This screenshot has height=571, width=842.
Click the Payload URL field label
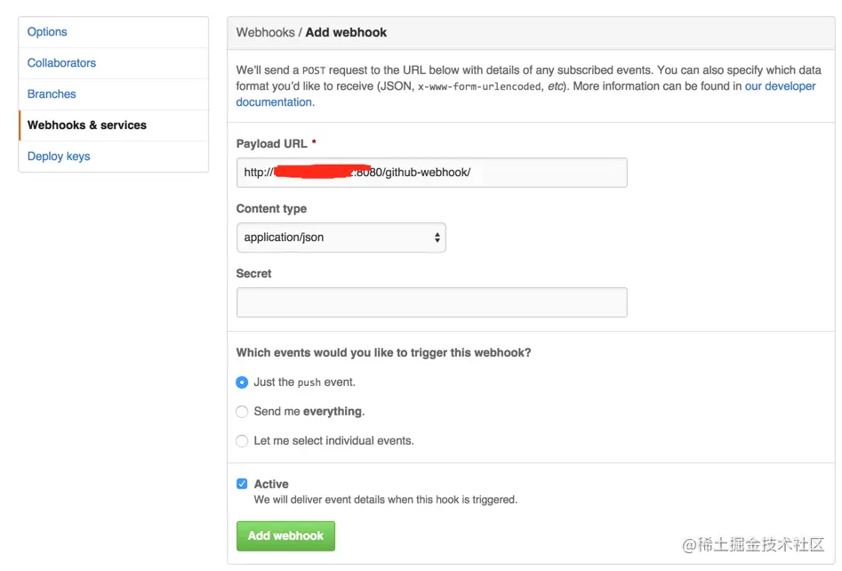coord(271,144)
